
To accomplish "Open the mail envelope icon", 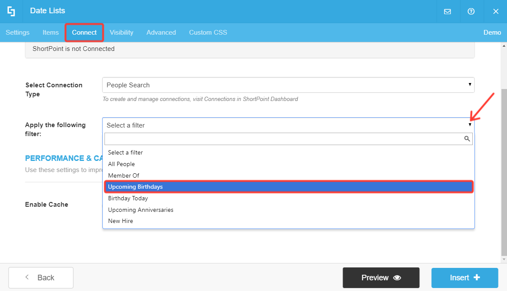I will pos(447,11).
